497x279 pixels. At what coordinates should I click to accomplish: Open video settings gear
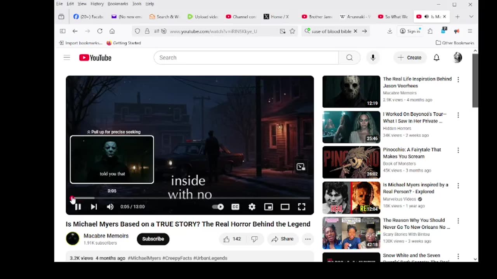point(252,207)
